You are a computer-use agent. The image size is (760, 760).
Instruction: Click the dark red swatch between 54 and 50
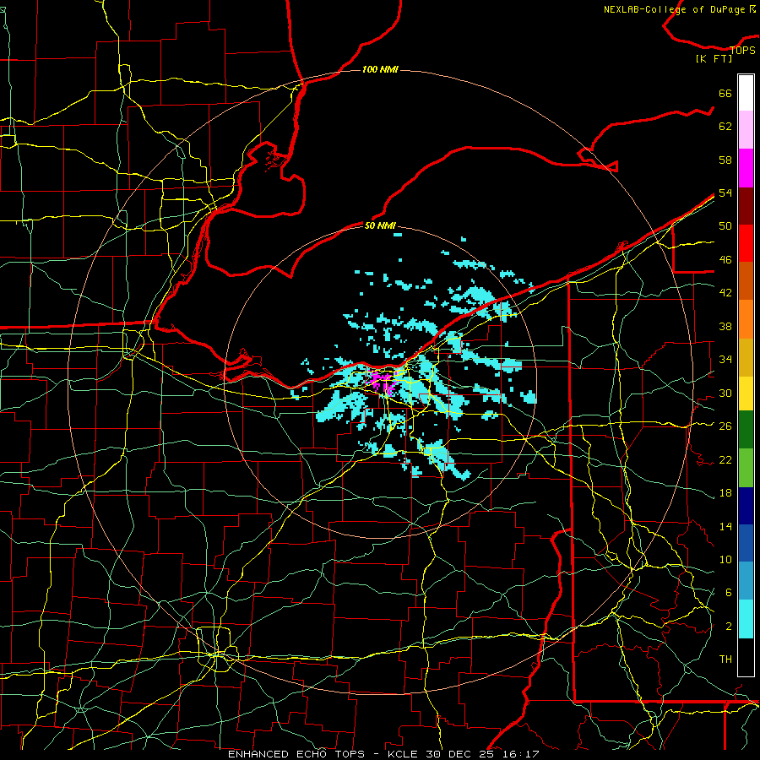click(746, 205)
